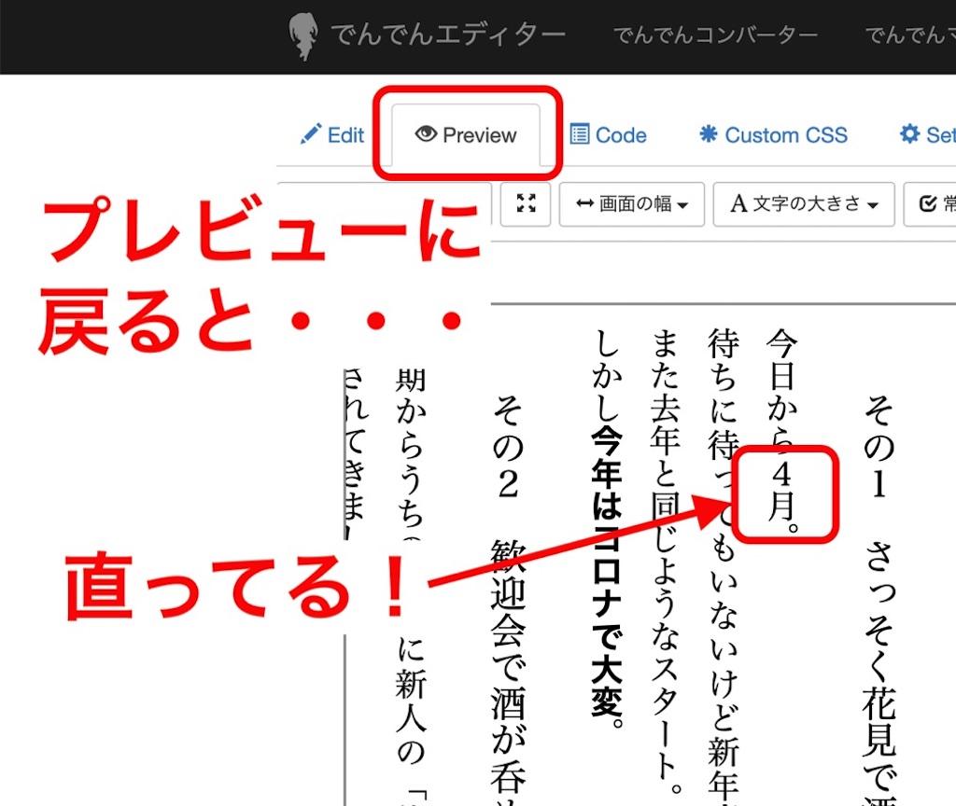Open the Code view list icon
This screenshot has height=806, width=956.
coord(580,134)
